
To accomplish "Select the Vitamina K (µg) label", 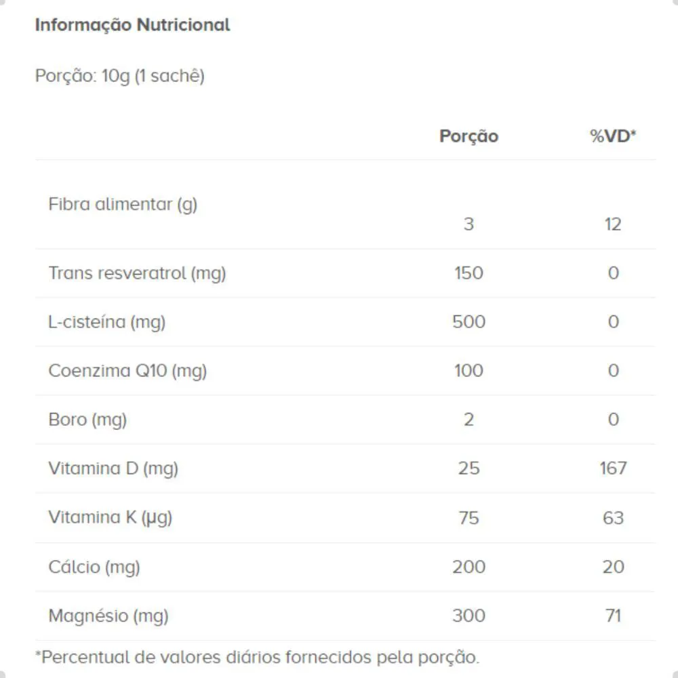I will tap(111, 518).
